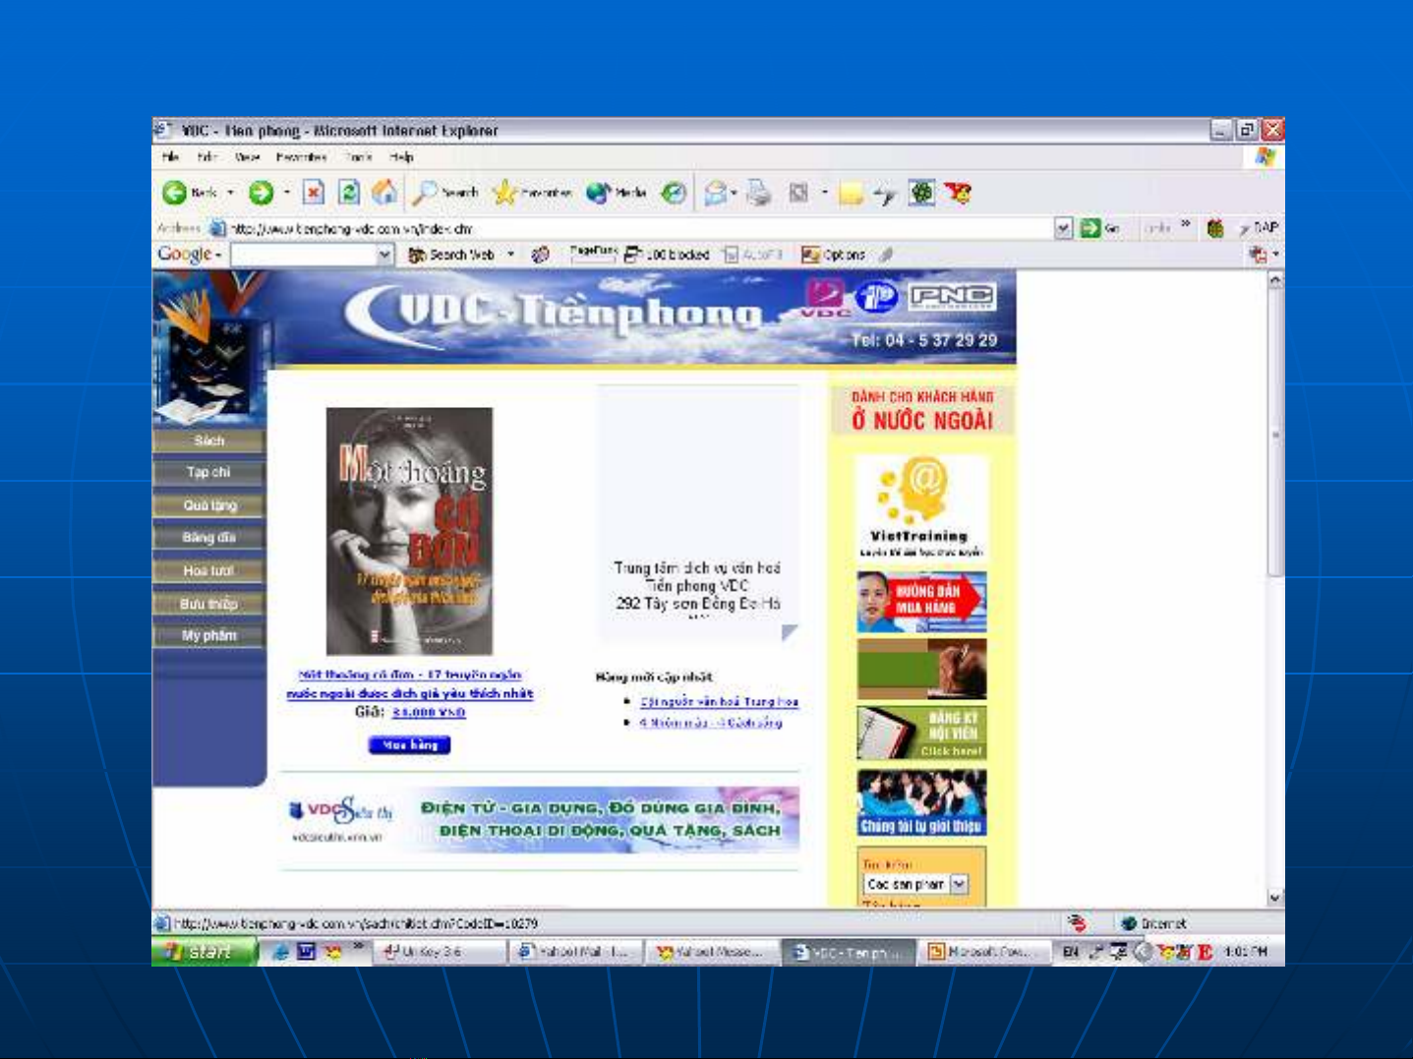The image size is (1413, 1059).
Task: Open the Favorites star in the toolbar
Action: point(504,193)
